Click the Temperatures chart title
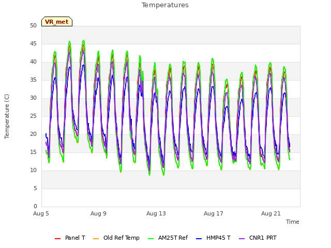The image size is (331, 248). pyautogui.click(x=165, y=5)
